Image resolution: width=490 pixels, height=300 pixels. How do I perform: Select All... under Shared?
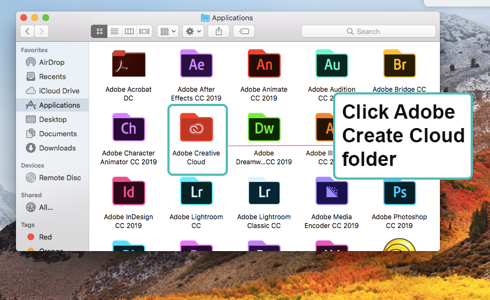click(52, 207)
